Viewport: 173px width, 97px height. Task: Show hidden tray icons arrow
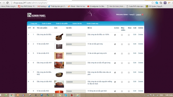tap(144, 95)
